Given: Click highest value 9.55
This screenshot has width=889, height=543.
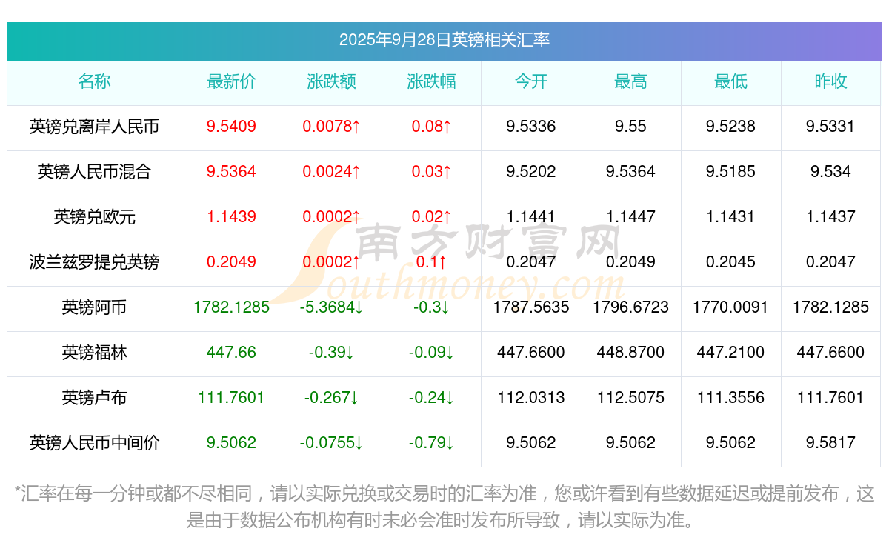Looking at the screenshot, I should [630, 127].
